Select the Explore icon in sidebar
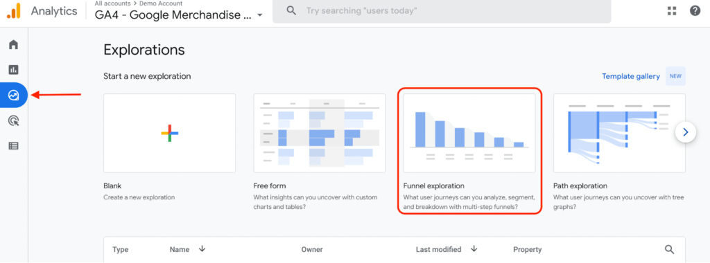 pos(14,95)
